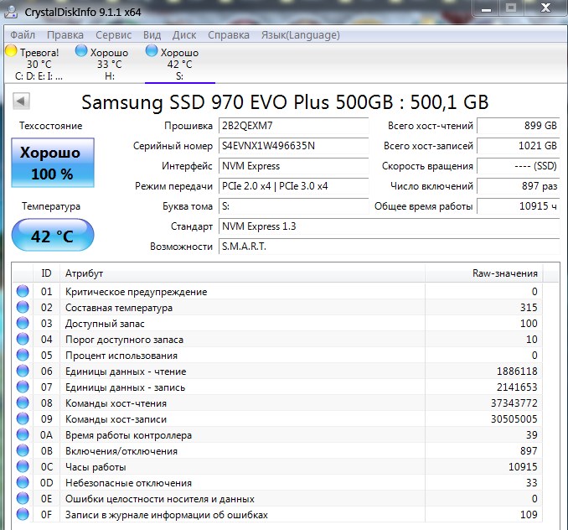Select row Единицы данных - запись
Viewport: 568px width, 530px height.
pyautogui.click(x=277, y=387)
